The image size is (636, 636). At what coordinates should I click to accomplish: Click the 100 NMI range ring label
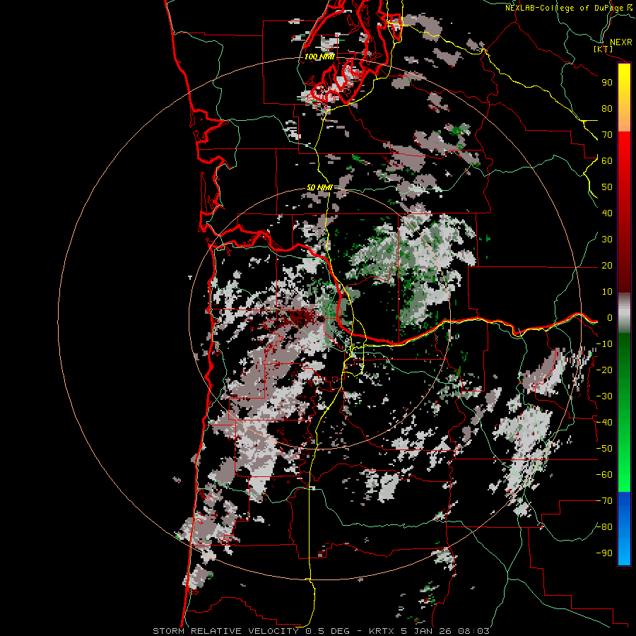click(x=319, y=57)
